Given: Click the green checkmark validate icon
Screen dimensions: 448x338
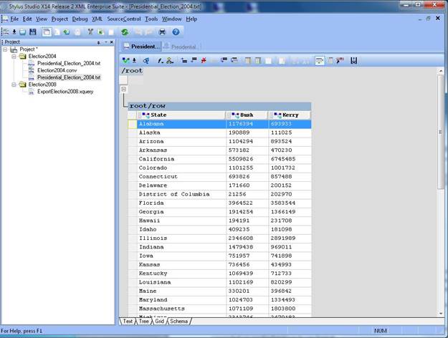Looking at the screenshot, I should tap(125, 60).
